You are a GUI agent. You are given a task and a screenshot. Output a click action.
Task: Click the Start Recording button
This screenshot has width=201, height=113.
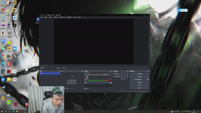[139, 77]
